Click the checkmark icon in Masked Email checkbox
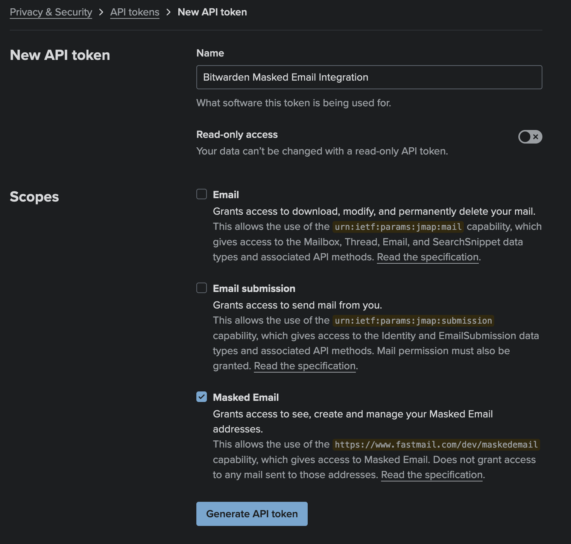Screen dimensions: 571x544 pos(201,397)
